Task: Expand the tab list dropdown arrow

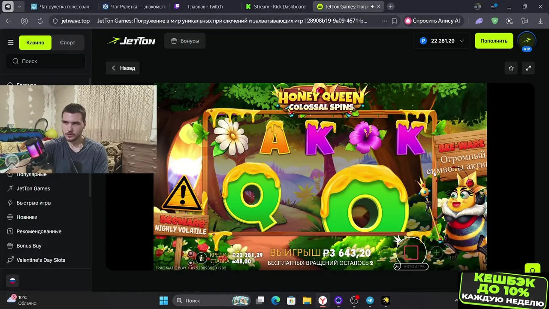Action: click(19, 6)
